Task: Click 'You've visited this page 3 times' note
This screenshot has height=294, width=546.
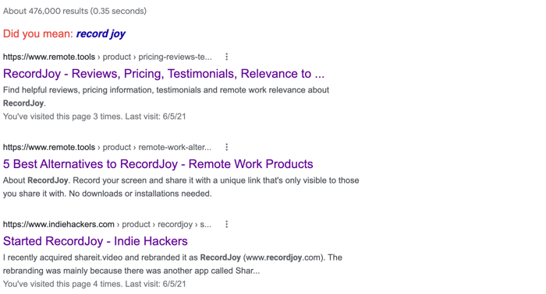Action: coord(94,117)
